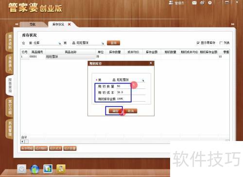Launch the clock-style grey dock icon
Image resolution: width=243 pixels, height=177 pixels.
(x=22, y=169)
